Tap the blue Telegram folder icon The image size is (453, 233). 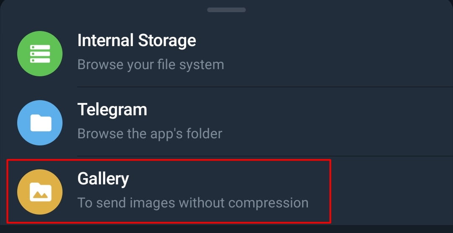[x=40, y=123]
